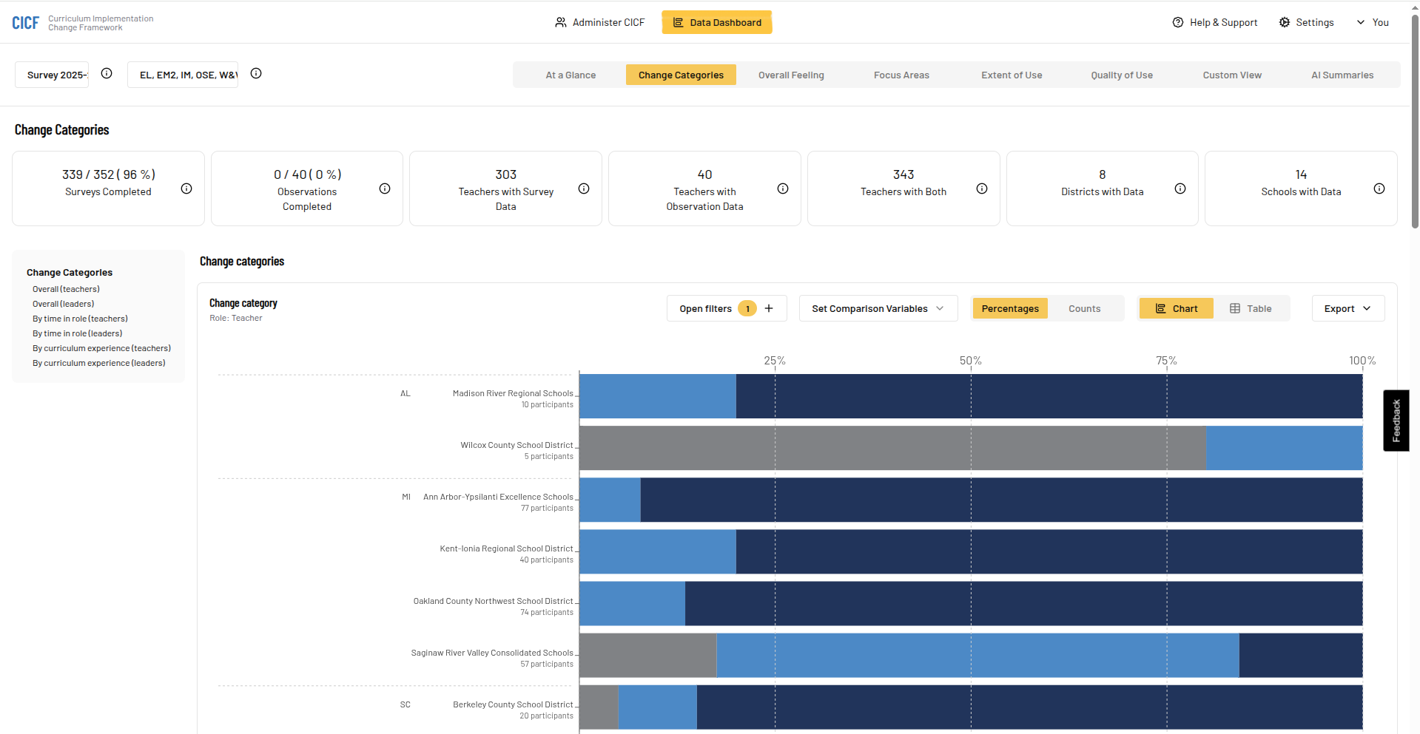Click the info icon beside the survey selector
This screenshot has height=734, width=1420.
pos(106,73)
